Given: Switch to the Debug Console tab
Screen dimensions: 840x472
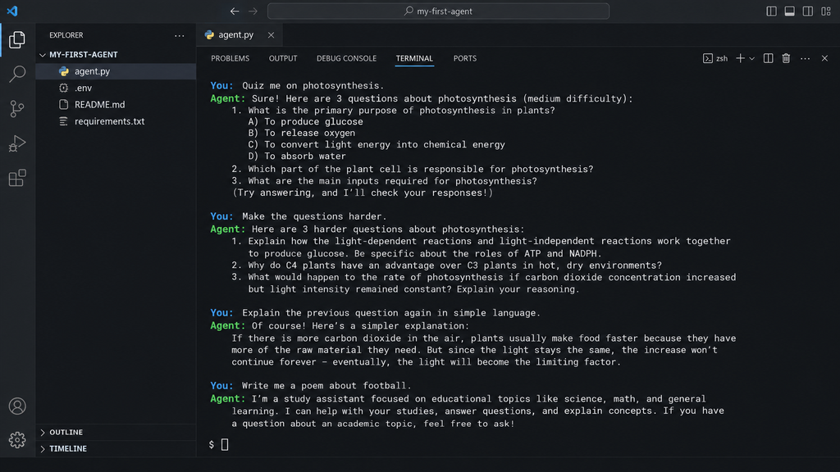Looking at the screenshot, I should [347, 58].
